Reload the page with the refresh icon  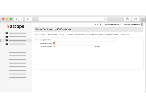point(105,19)
